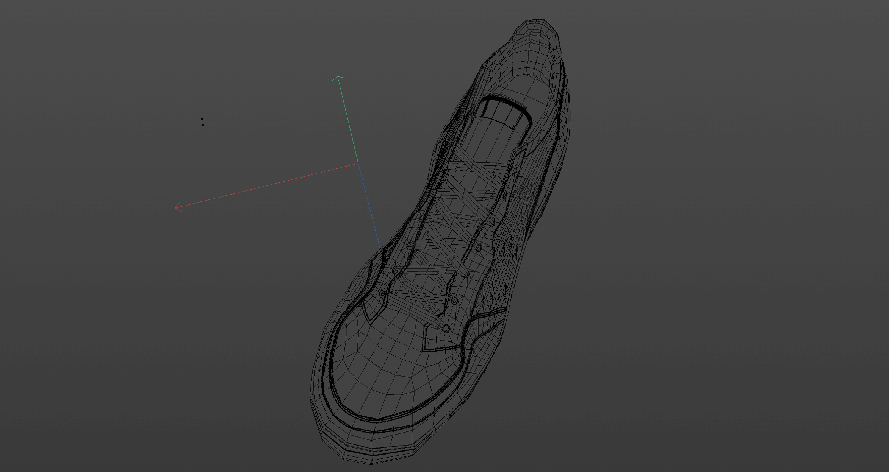Select the blue Z-axis line
This screenshot has height=472, width=889.
tap(369, 206)
